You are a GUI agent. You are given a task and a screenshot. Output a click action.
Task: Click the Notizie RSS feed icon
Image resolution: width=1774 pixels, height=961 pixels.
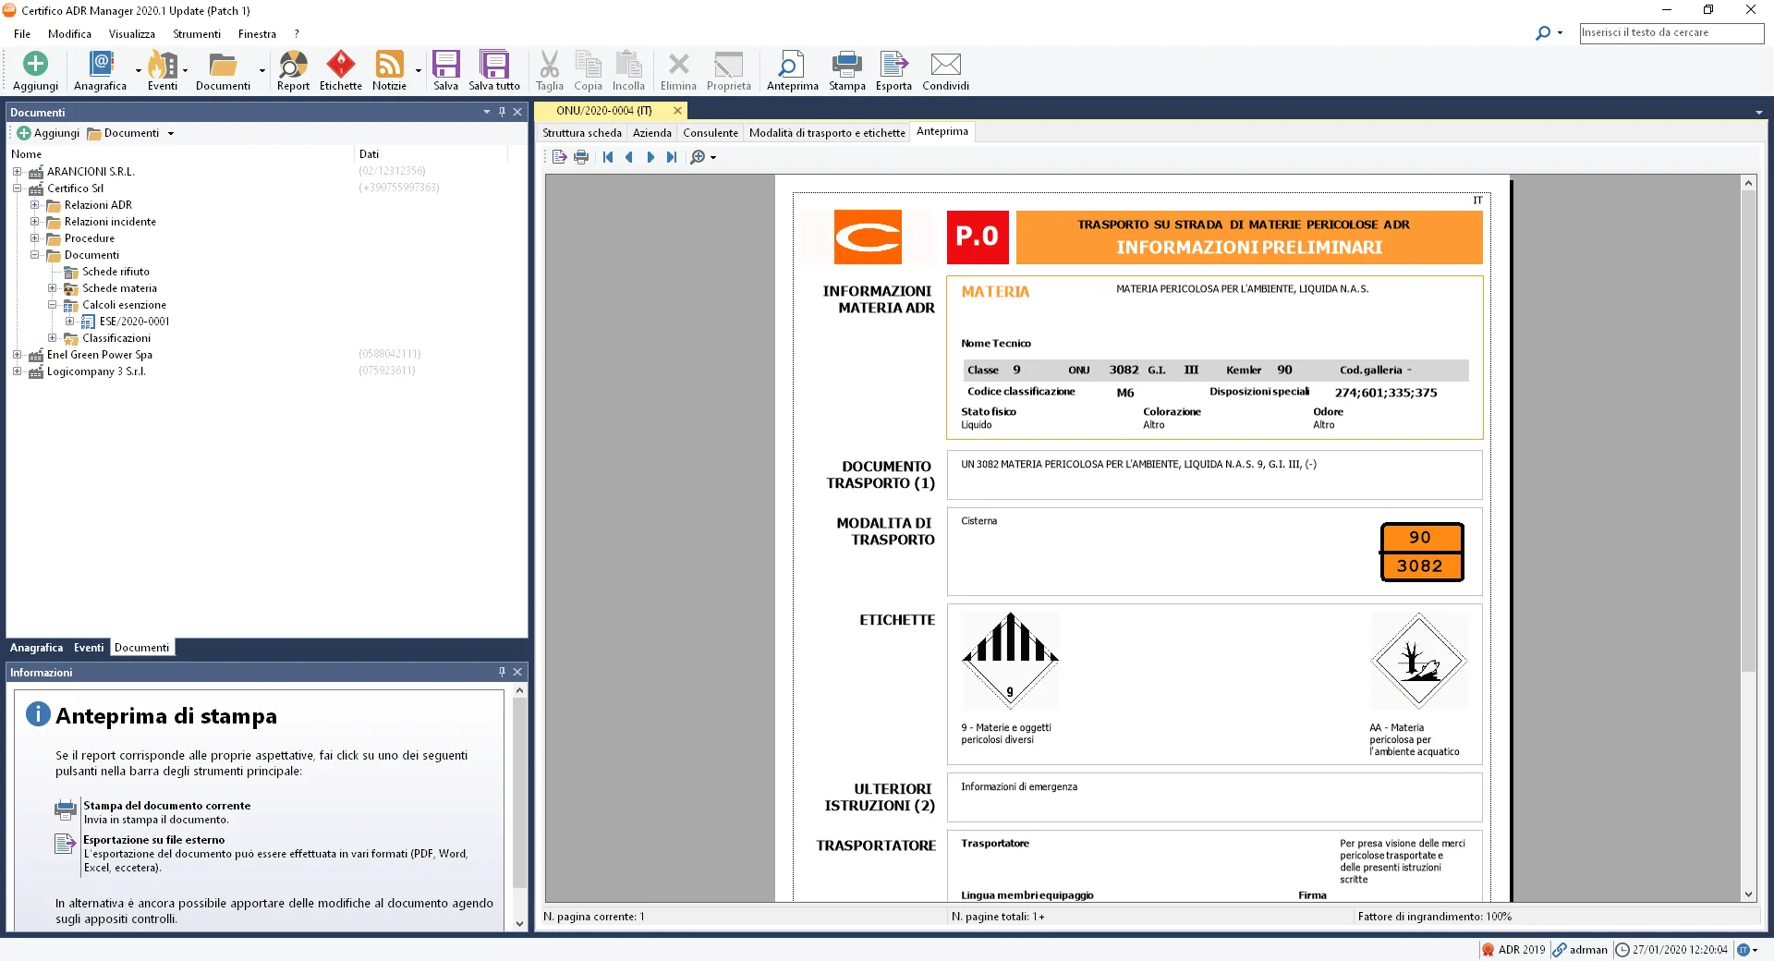point(389,65)
